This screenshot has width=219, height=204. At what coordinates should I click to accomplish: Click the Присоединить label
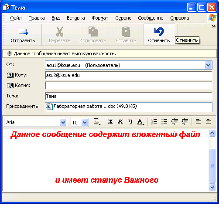pos(23,107)
